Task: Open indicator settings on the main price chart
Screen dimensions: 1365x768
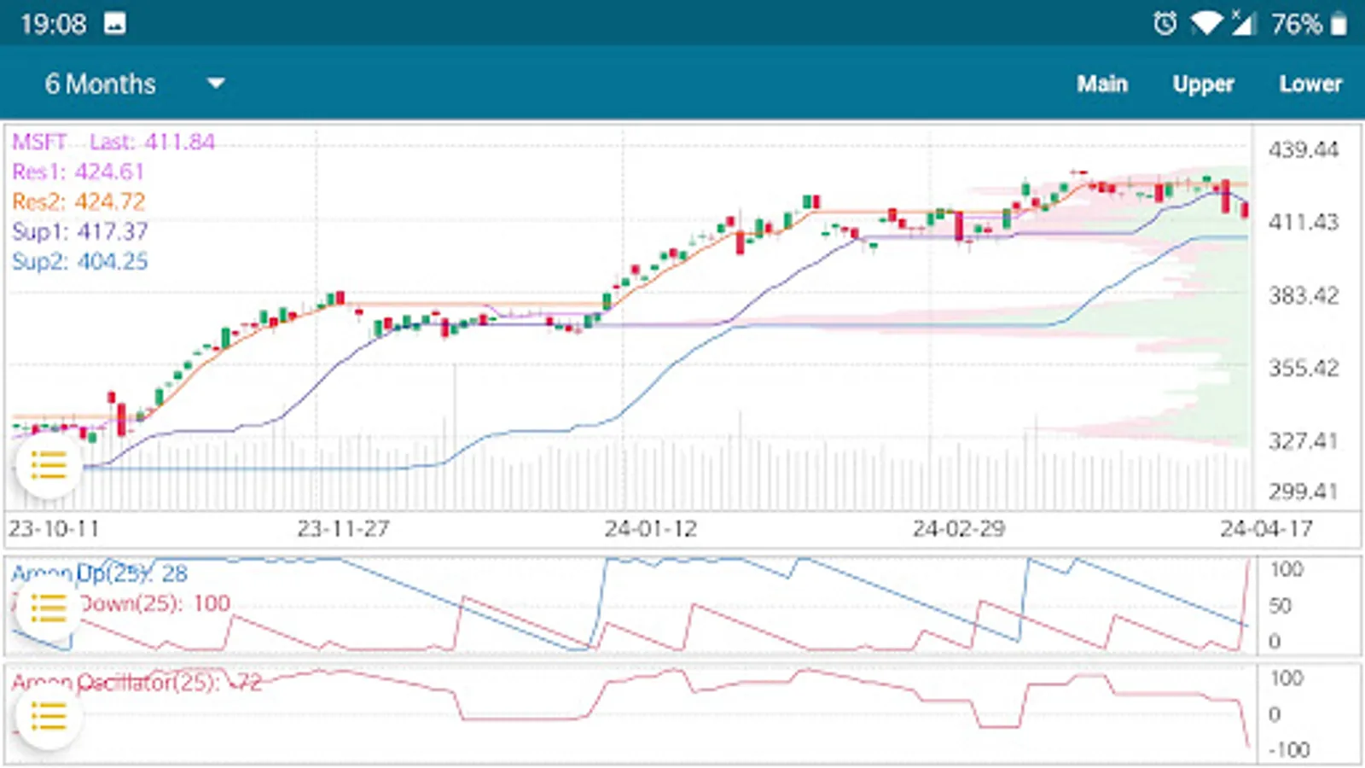Action: click(x=49, y=466)
